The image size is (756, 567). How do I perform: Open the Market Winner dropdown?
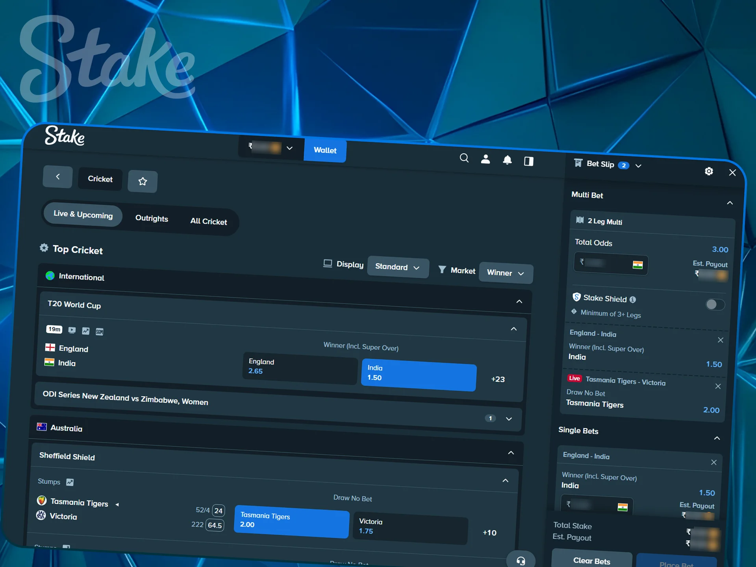[x=506, y=273]
